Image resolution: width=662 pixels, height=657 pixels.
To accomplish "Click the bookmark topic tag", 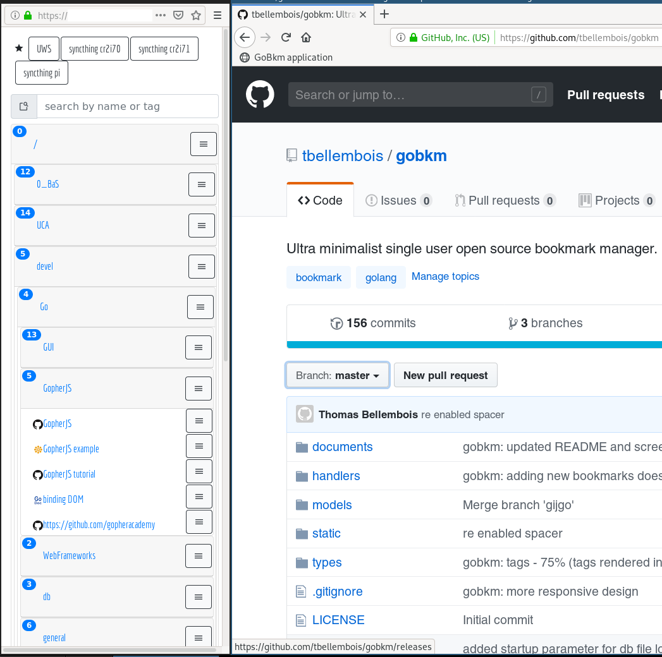I will 319,277.
